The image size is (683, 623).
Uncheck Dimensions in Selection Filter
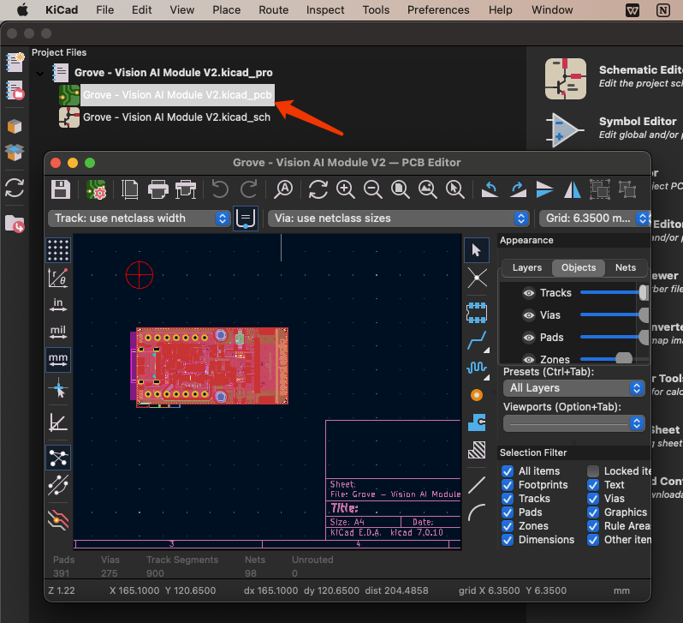(508, 540)
